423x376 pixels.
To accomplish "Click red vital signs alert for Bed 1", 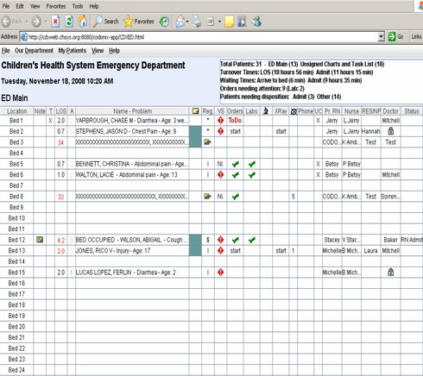I will [221, 121].
